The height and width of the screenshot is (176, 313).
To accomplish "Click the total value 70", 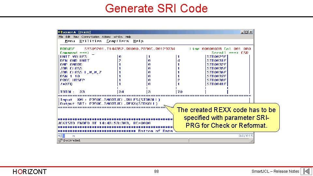I will click(180, 92).
